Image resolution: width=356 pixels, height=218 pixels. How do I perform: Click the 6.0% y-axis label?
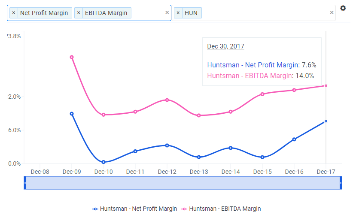(x=14, y=130)
